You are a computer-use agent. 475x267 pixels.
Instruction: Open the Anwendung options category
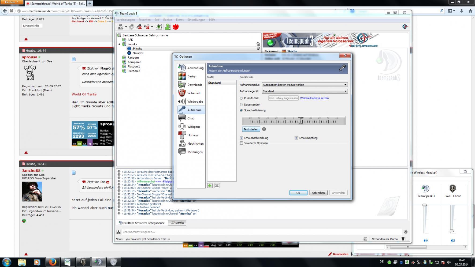pos(191,68)
